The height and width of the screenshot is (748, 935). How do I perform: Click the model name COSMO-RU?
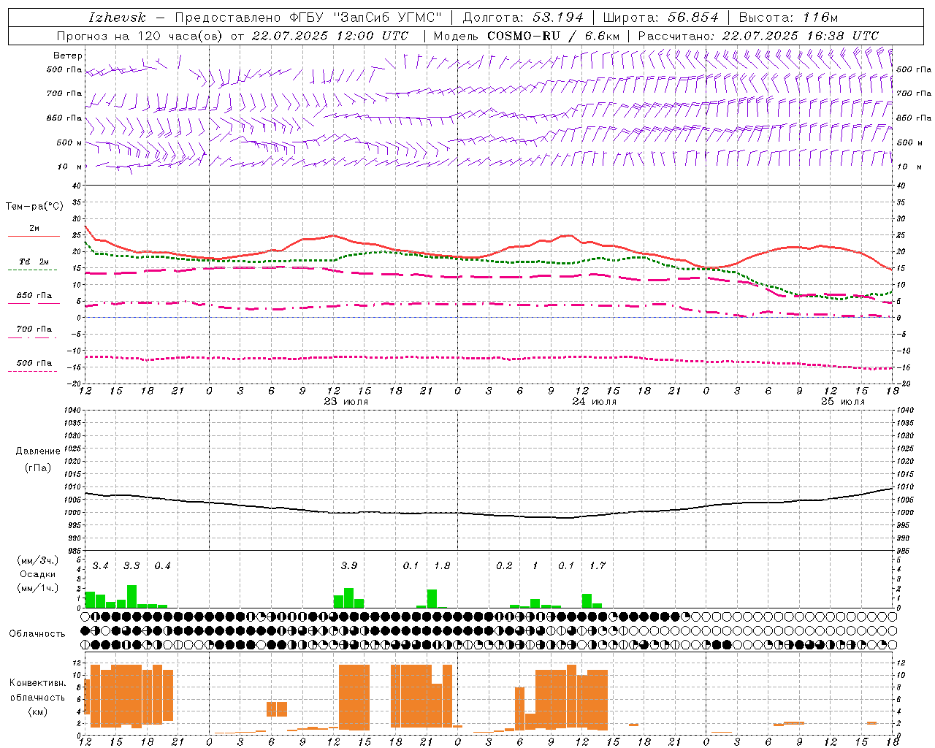click(x=524, y=36)
